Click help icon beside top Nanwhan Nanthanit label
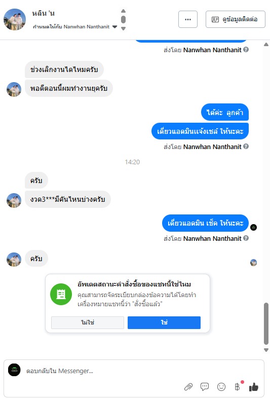270x399 pixels. click(246, 49)
